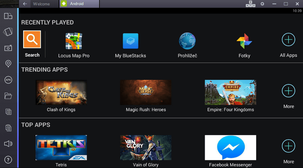Click the paste clipboard icon in sidebar

point(8,128)
